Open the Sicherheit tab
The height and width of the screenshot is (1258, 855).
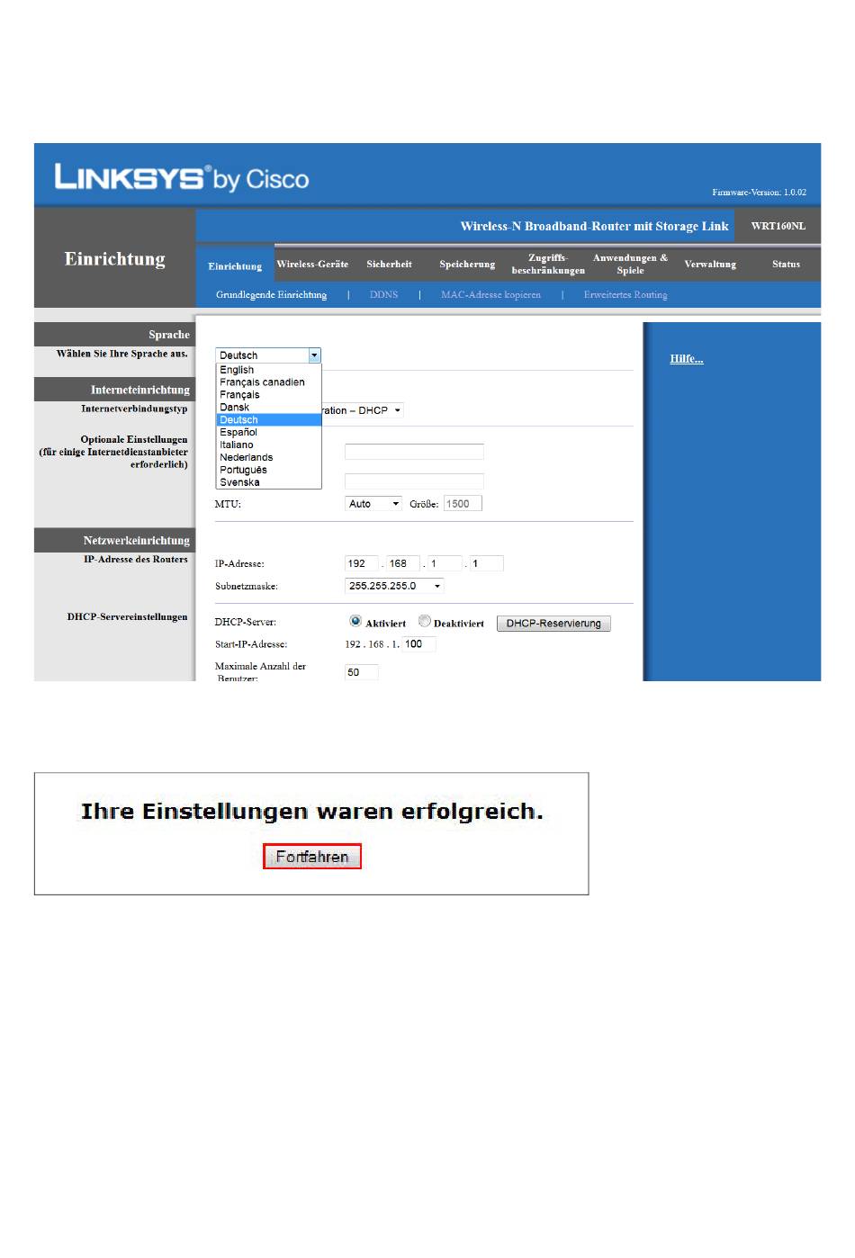(389, 264)
